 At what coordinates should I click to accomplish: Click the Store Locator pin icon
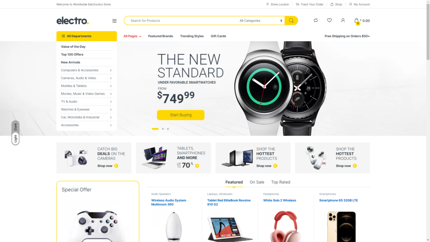[267, 4]
